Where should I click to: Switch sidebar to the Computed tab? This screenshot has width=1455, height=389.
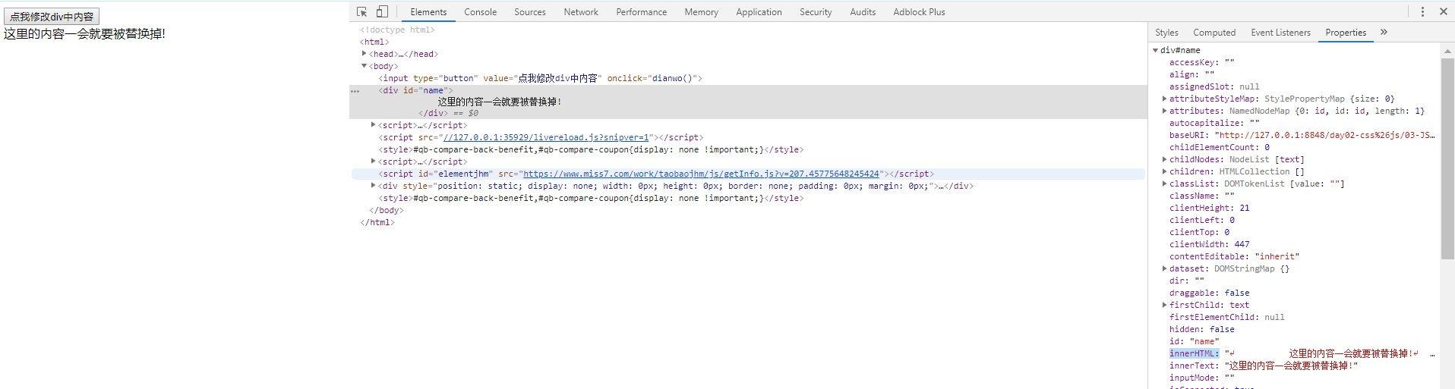(x=1214, y=33)
